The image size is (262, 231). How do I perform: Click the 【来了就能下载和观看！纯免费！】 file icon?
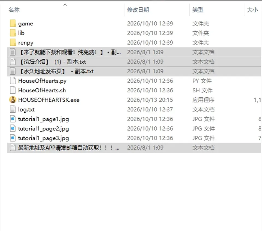click(x=13, y=52)
